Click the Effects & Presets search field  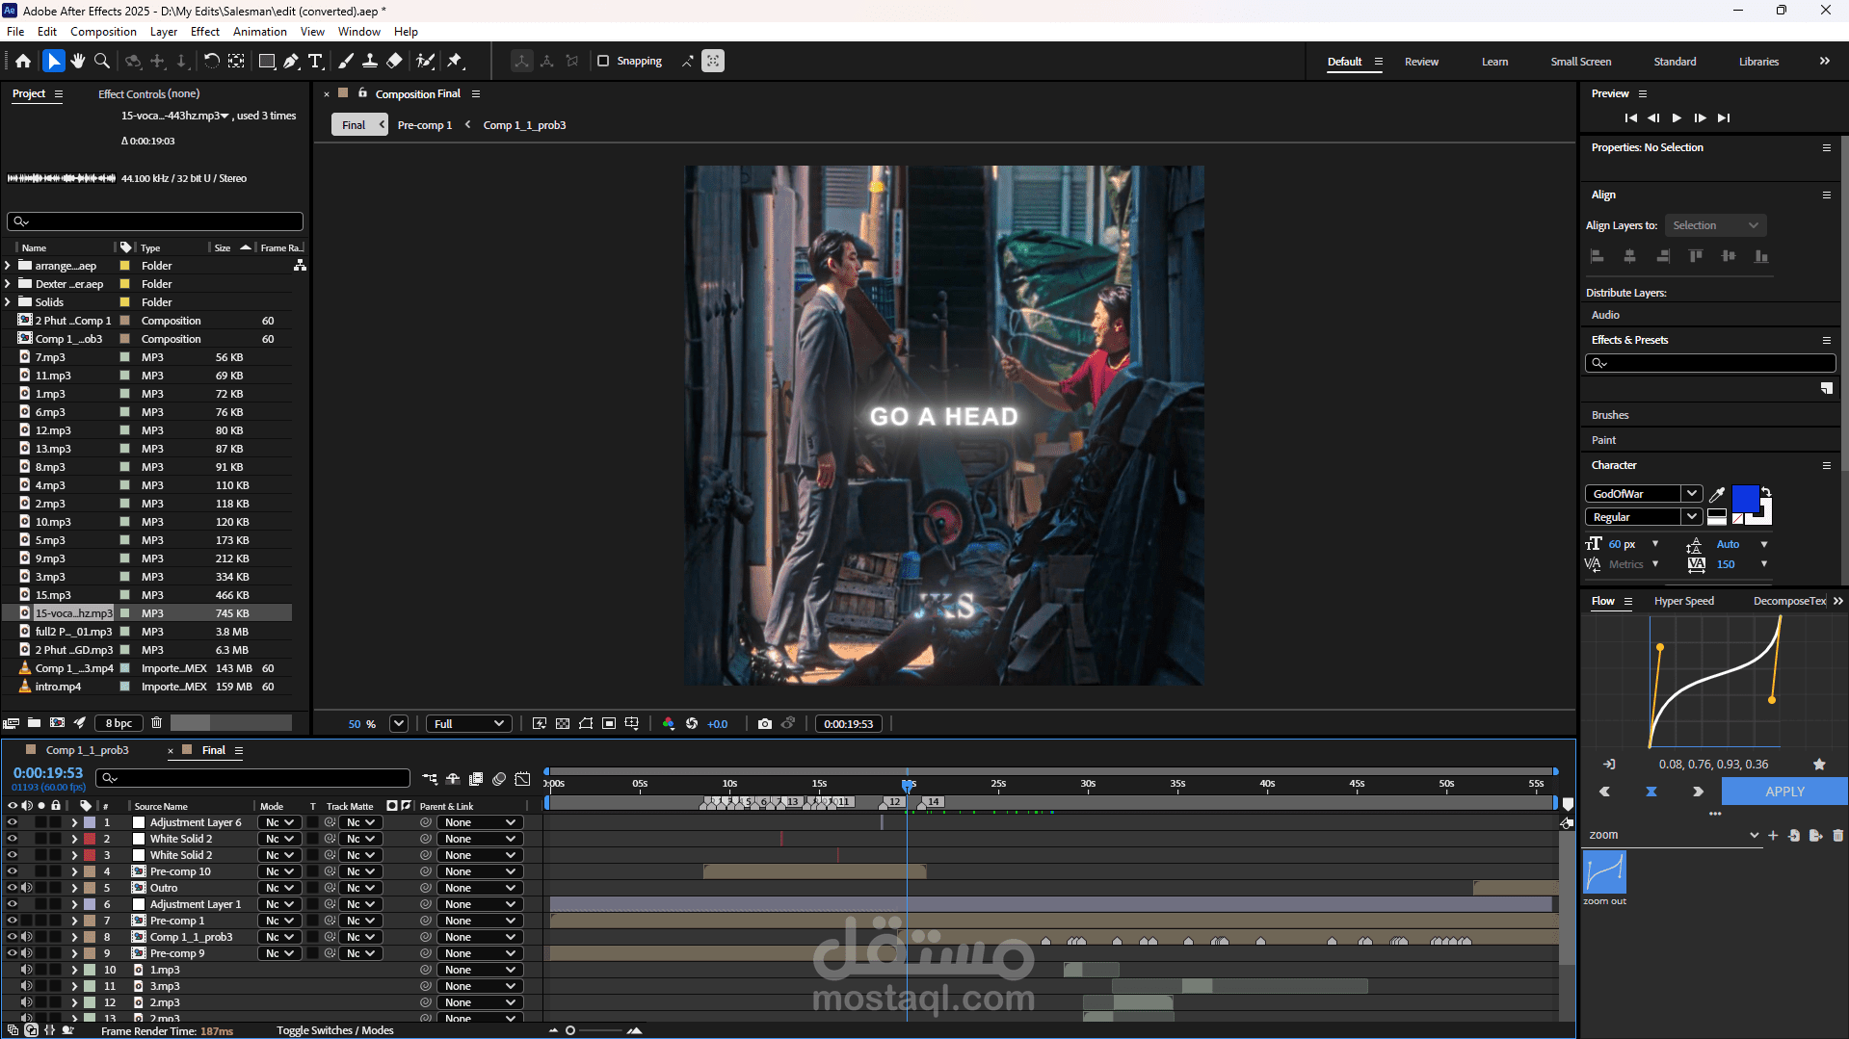[1710, 363]
